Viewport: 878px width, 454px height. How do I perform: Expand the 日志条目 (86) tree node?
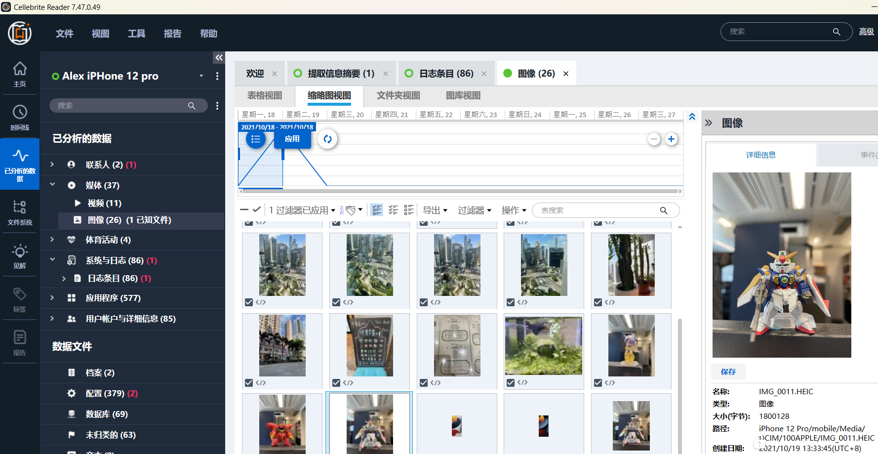click(64, 279)
